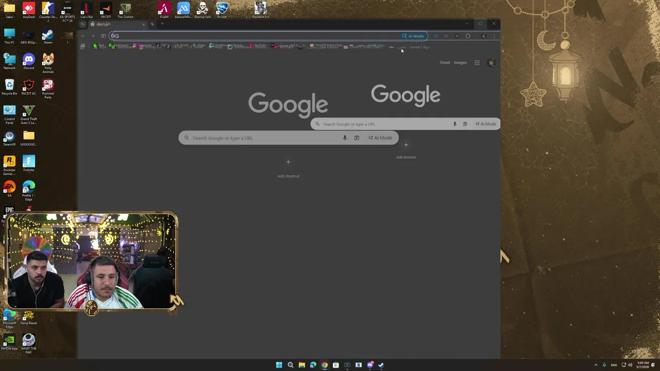Select The Outlast desktop icon

point(125,10)
